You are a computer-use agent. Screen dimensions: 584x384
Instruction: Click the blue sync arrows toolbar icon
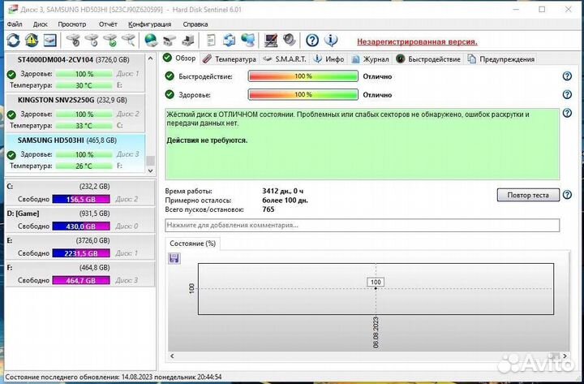tap(229, 41)
